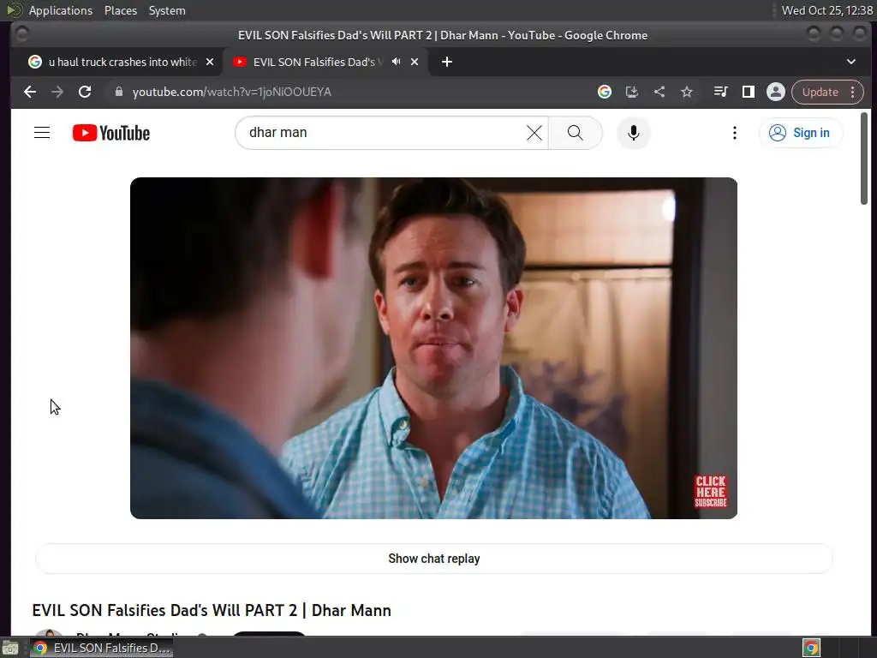The image size is (877, 658).
Task: Mute tab via speaker icon on YouTube tab
Action: (x=396, y=62)
